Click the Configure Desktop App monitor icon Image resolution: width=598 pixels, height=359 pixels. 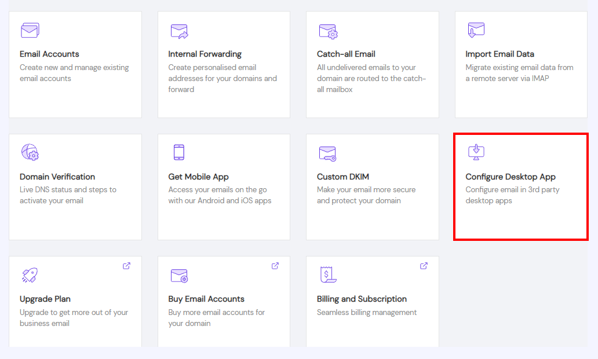[476, 152]
